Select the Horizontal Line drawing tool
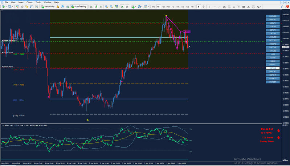The image size is (290, 166). tap(215, 7)
